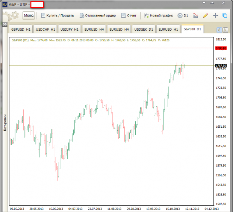Screen dimensions: 233x212
Task: Create a new chart with Новый график
Action: [x=158, y=16]
